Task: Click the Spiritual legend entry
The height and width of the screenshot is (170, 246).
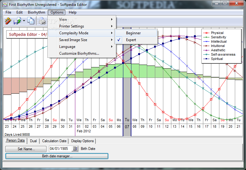Action: (x=213, y=59)
